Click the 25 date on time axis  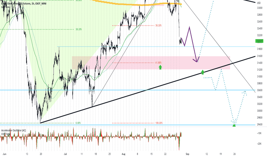pyautogui.click(x=109, y=154)
